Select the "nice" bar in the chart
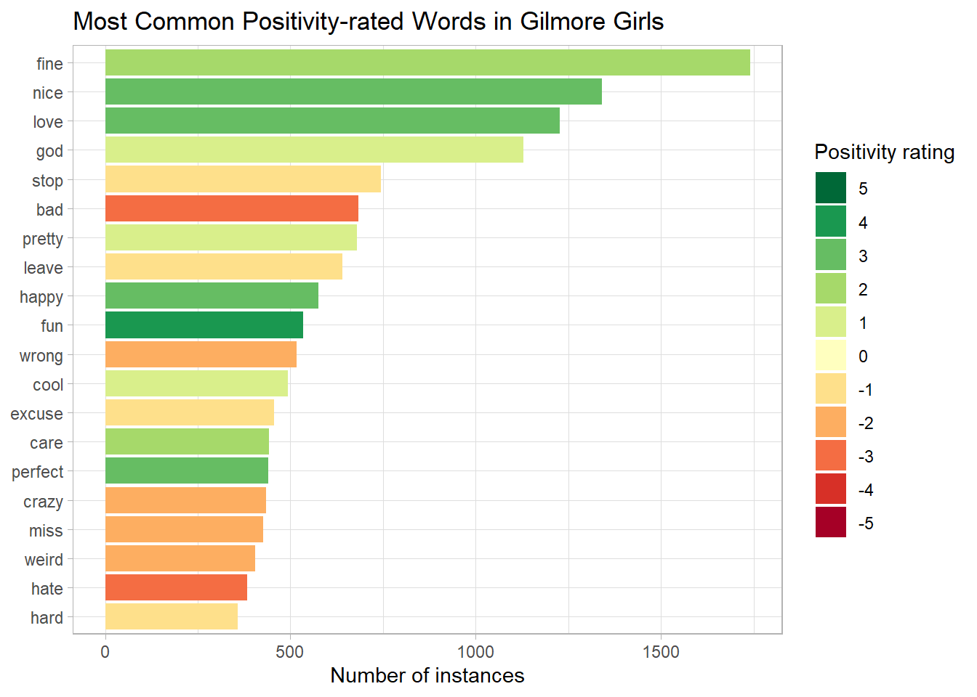This screenshot has height=697, width=977. point(353,91)
